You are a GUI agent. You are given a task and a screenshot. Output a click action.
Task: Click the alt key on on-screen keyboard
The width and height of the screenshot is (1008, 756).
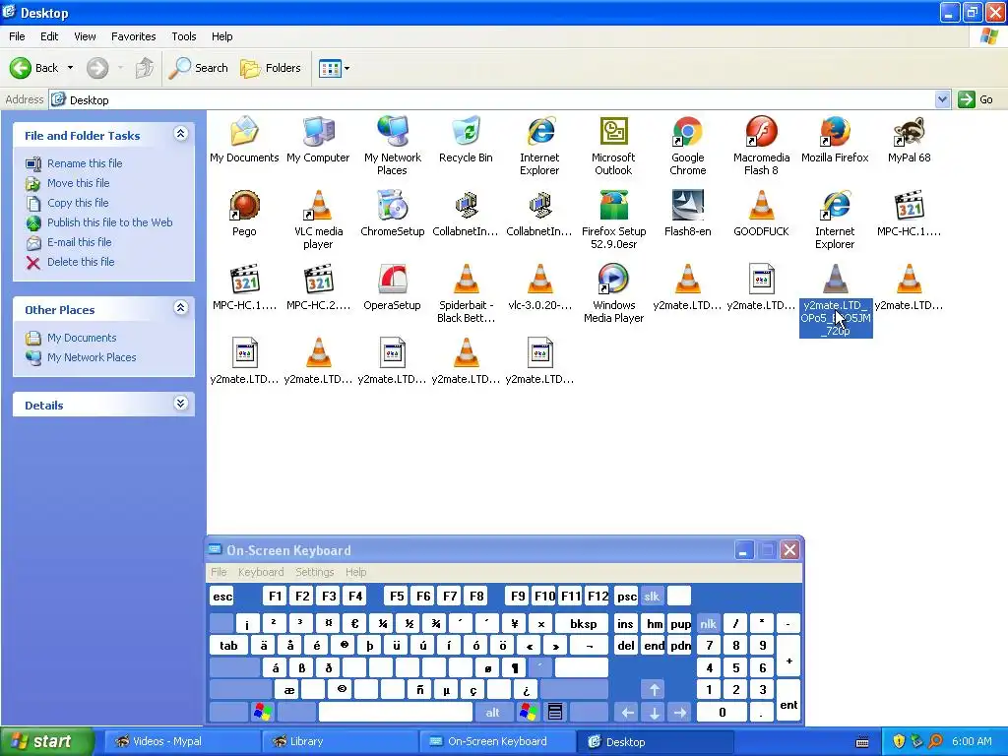click(x=492, y=712)
